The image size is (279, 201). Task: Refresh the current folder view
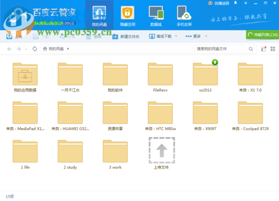(35, 49)
